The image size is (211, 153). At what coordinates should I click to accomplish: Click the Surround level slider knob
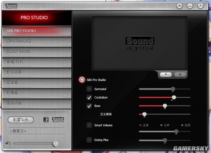pyautogui.click(x=173, y=89)
